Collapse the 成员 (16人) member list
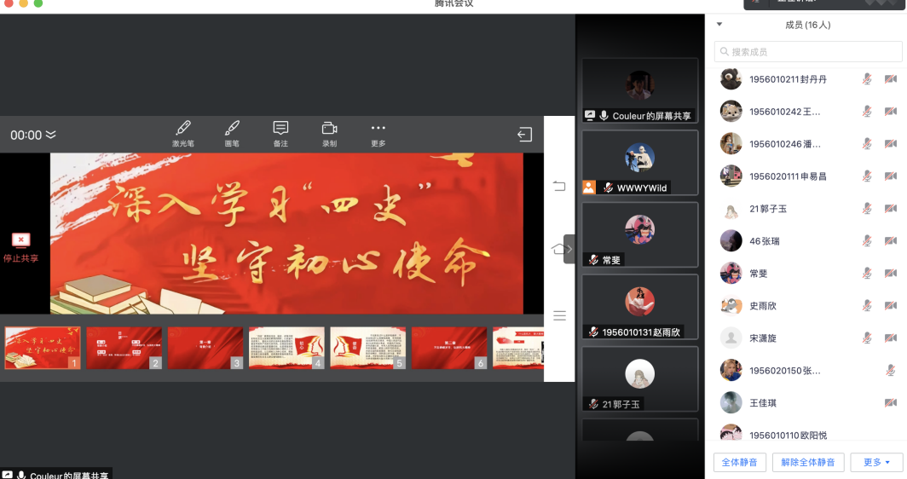This screenshot has height=479, width=907. (x=719, y=25)
